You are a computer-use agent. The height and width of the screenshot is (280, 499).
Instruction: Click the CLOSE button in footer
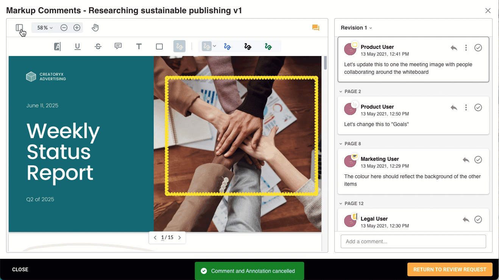coord(20,269)
